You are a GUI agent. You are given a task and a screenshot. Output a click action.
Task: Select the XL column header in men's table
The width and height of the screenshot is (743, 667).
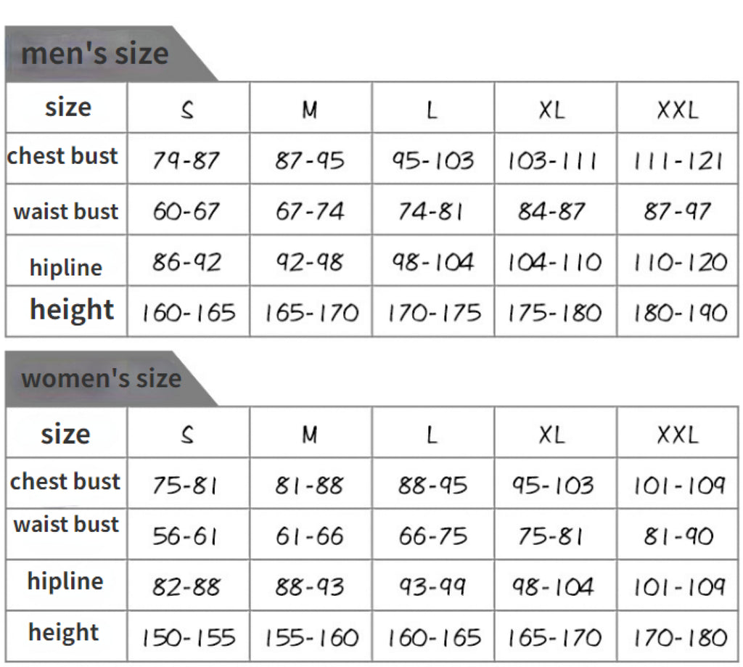click(x=554, y=109)
